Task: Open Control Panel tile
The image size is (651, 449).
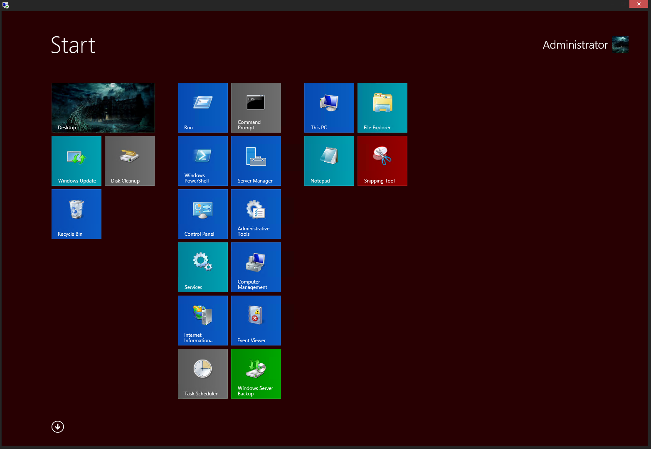Action: tap(203, 214)
